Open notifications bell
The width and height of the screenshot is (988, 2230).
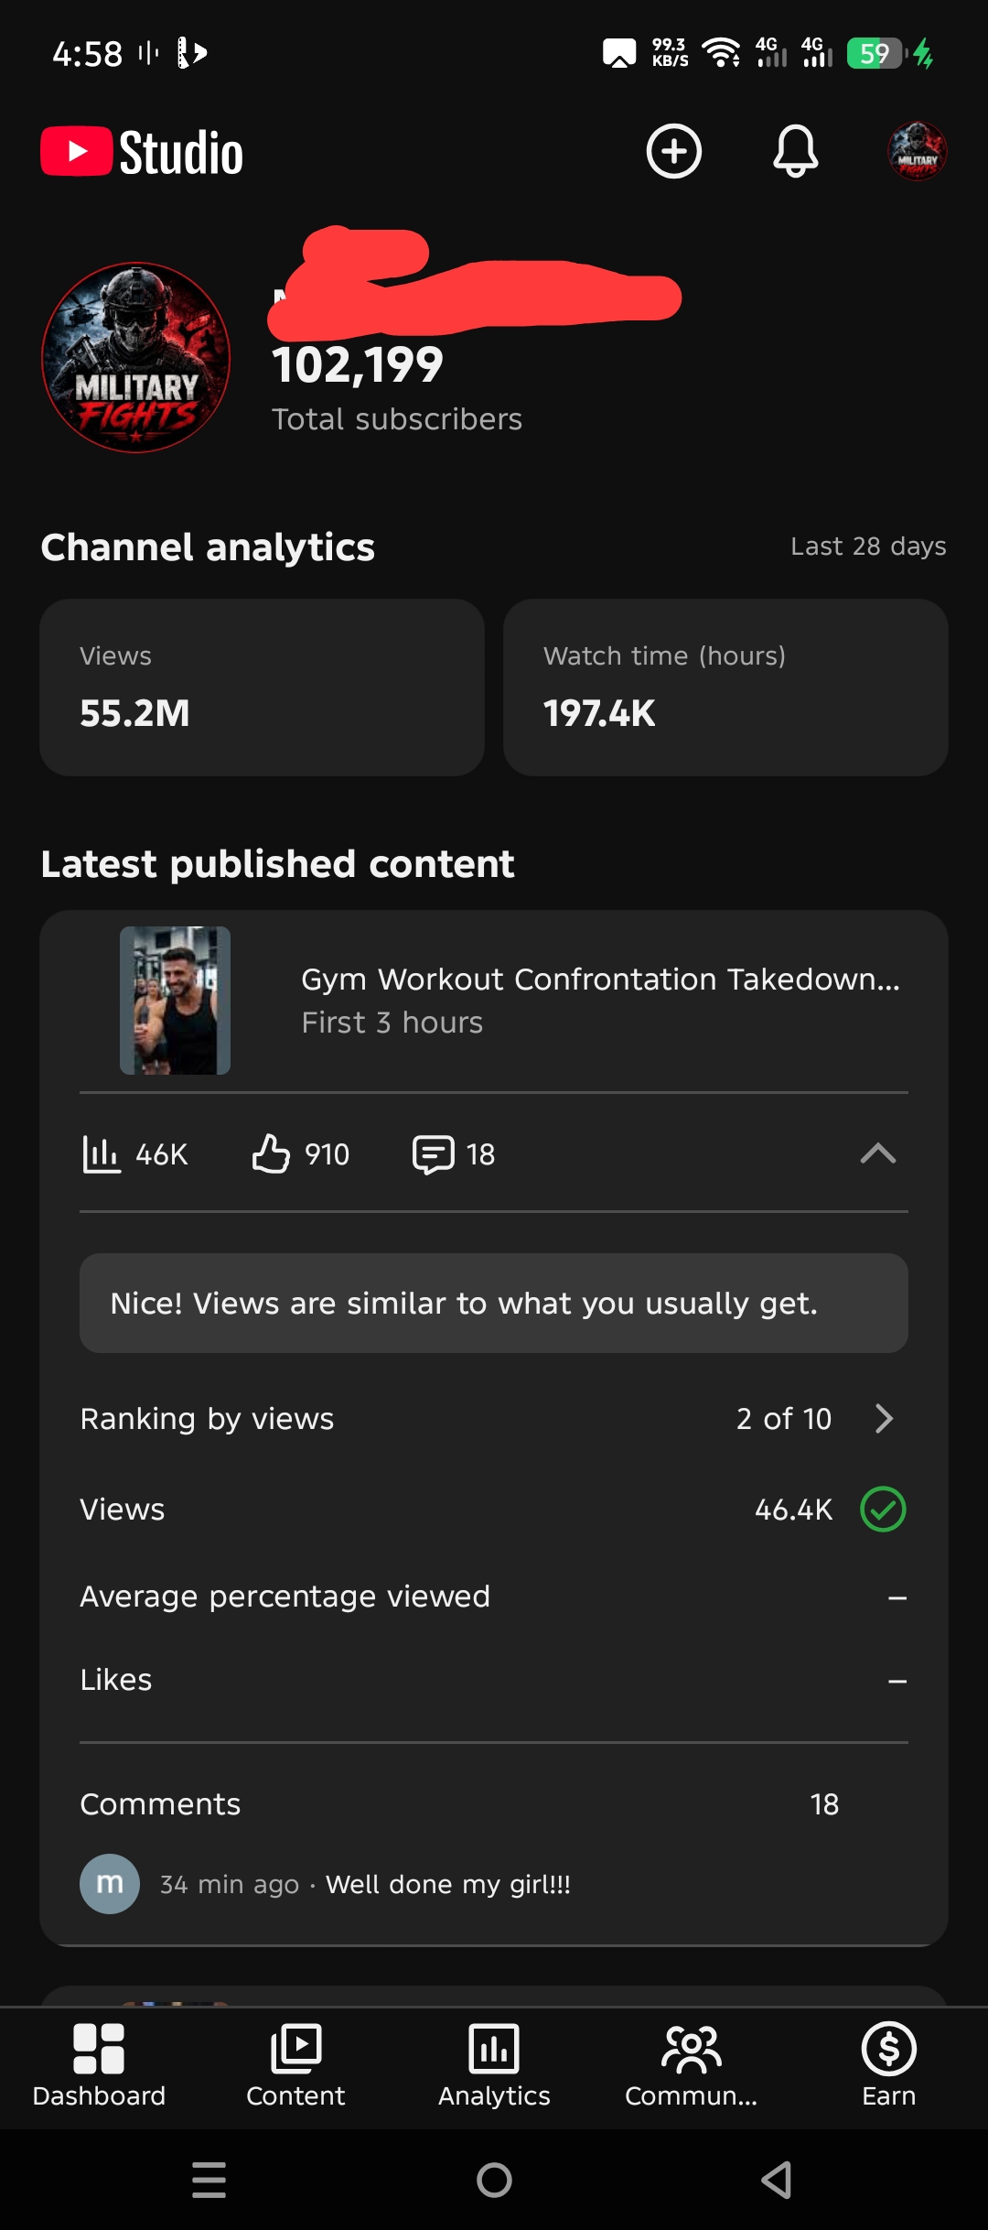pos(795,151)
